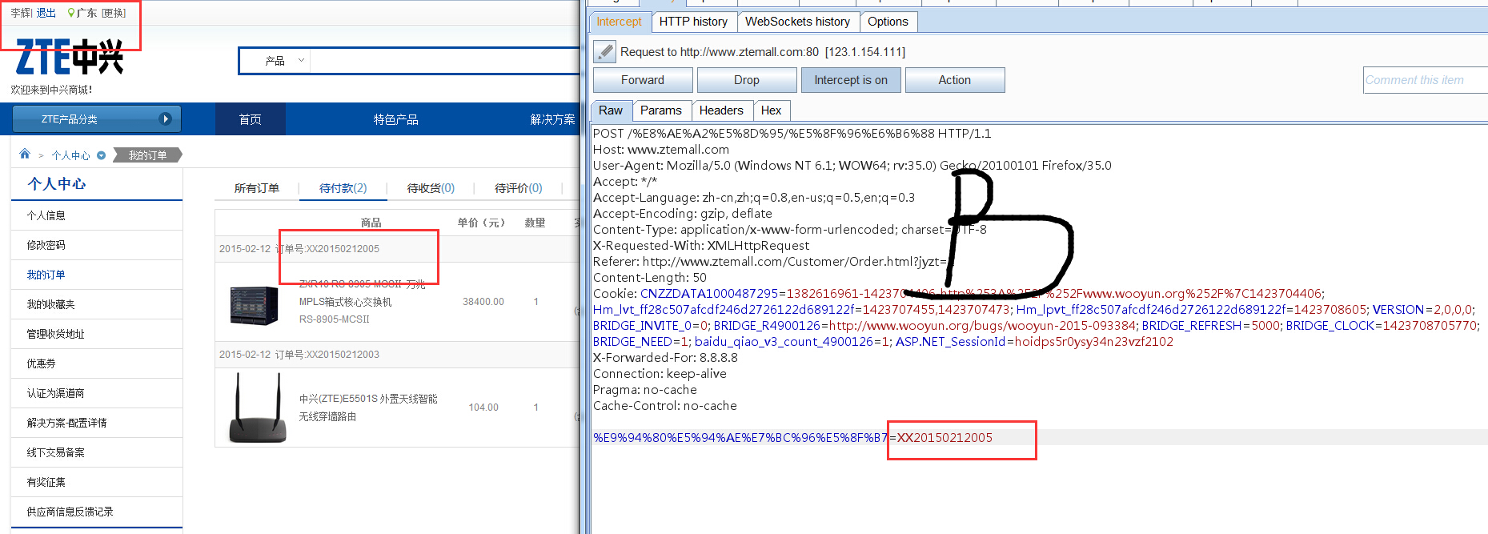The width and height of the screenshot is (1488, 534).
Task: Open the WebSockets history tab
Action: click(797, 22)
